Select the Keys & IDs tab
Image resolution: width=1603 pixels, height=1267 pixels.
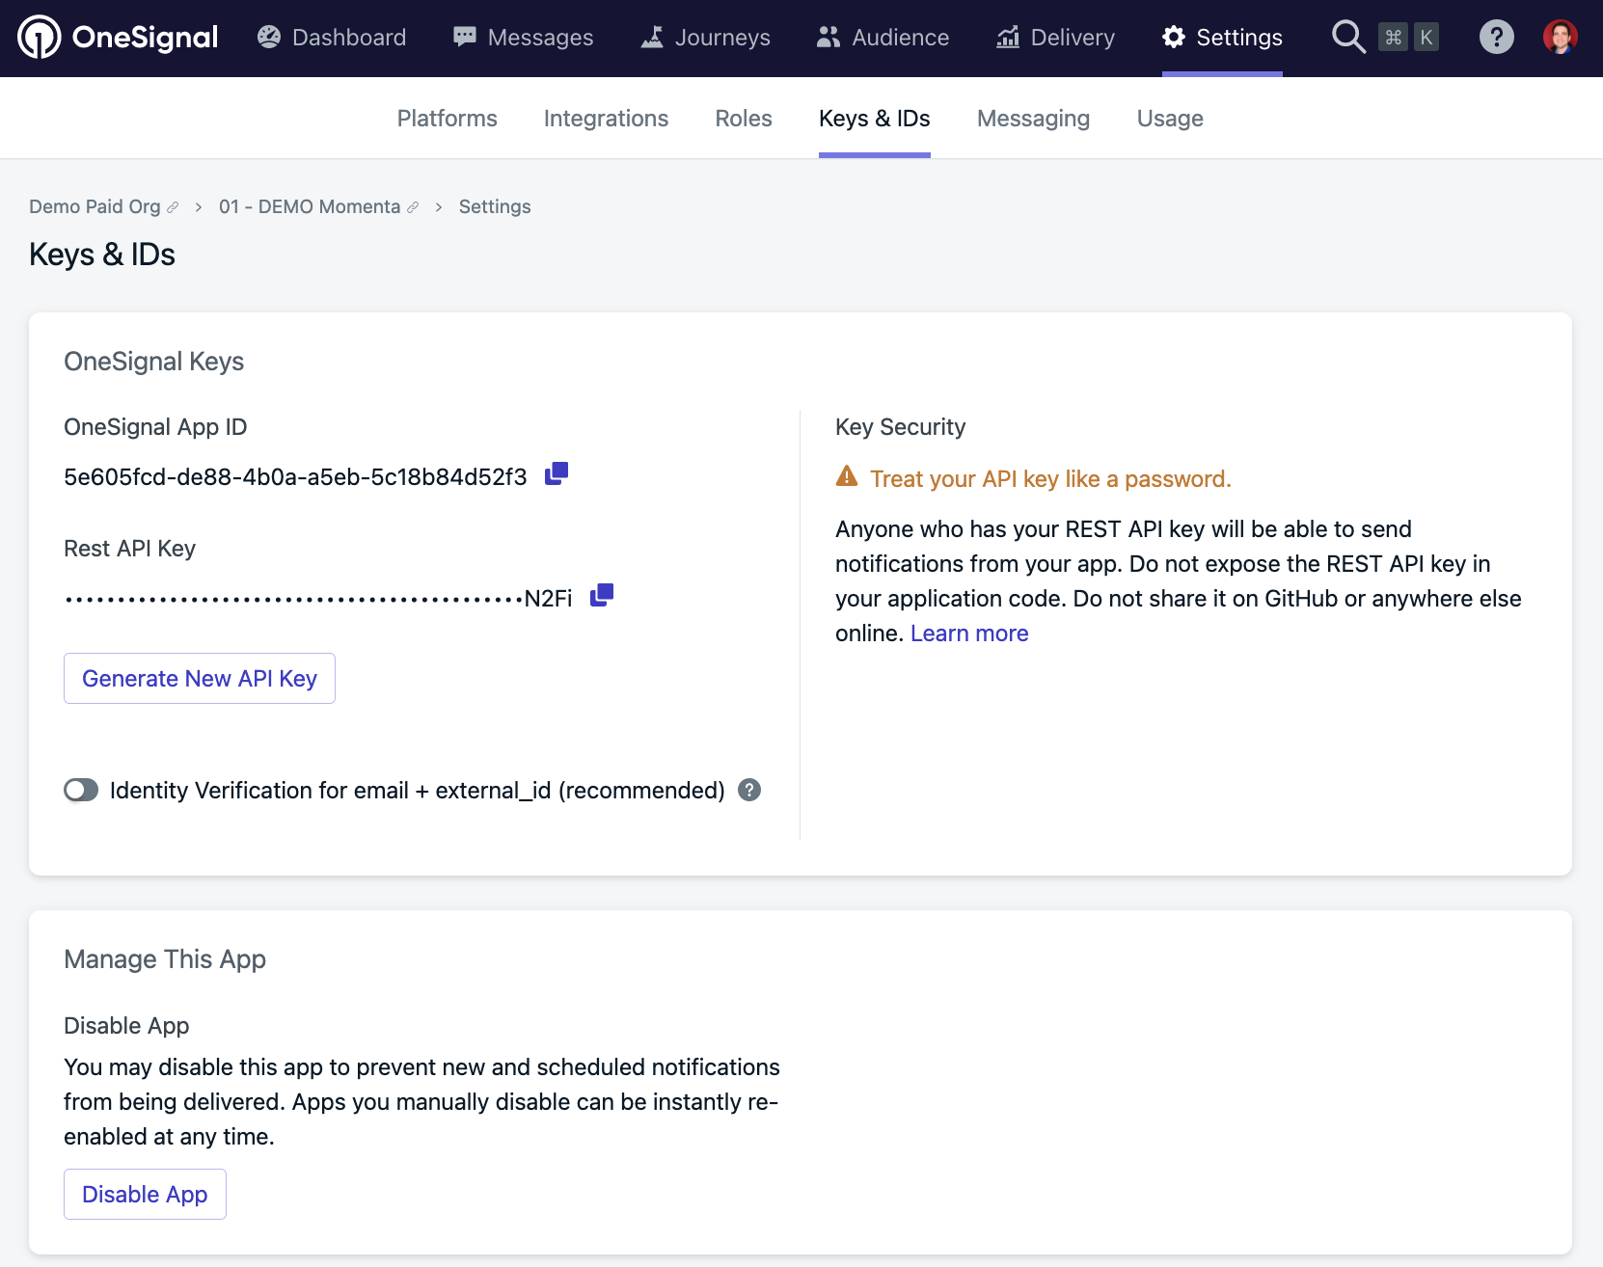(x=875, y=119)
